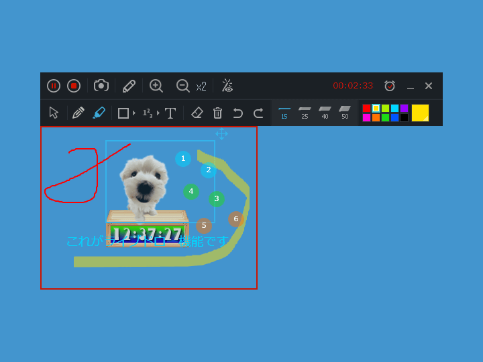Expand the shape tool options arrow
The image size is (483, 362).
click(x=134, y=113)
